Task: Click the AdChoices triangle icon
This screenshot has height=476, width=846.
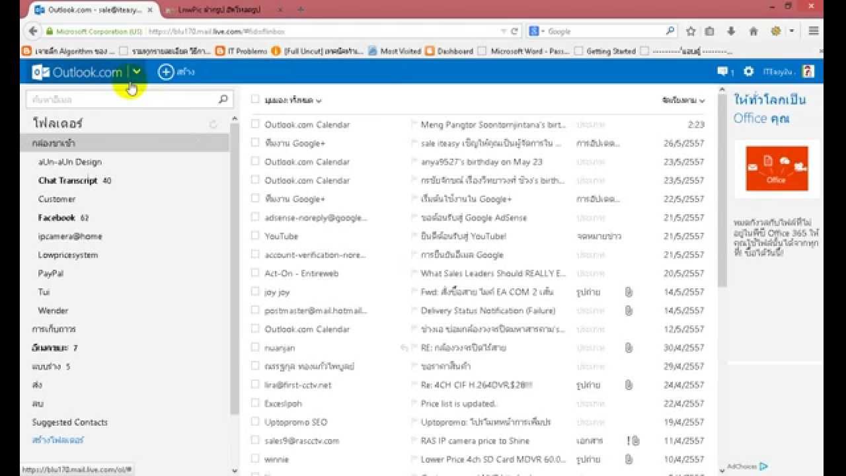Action: pos(763,466)
